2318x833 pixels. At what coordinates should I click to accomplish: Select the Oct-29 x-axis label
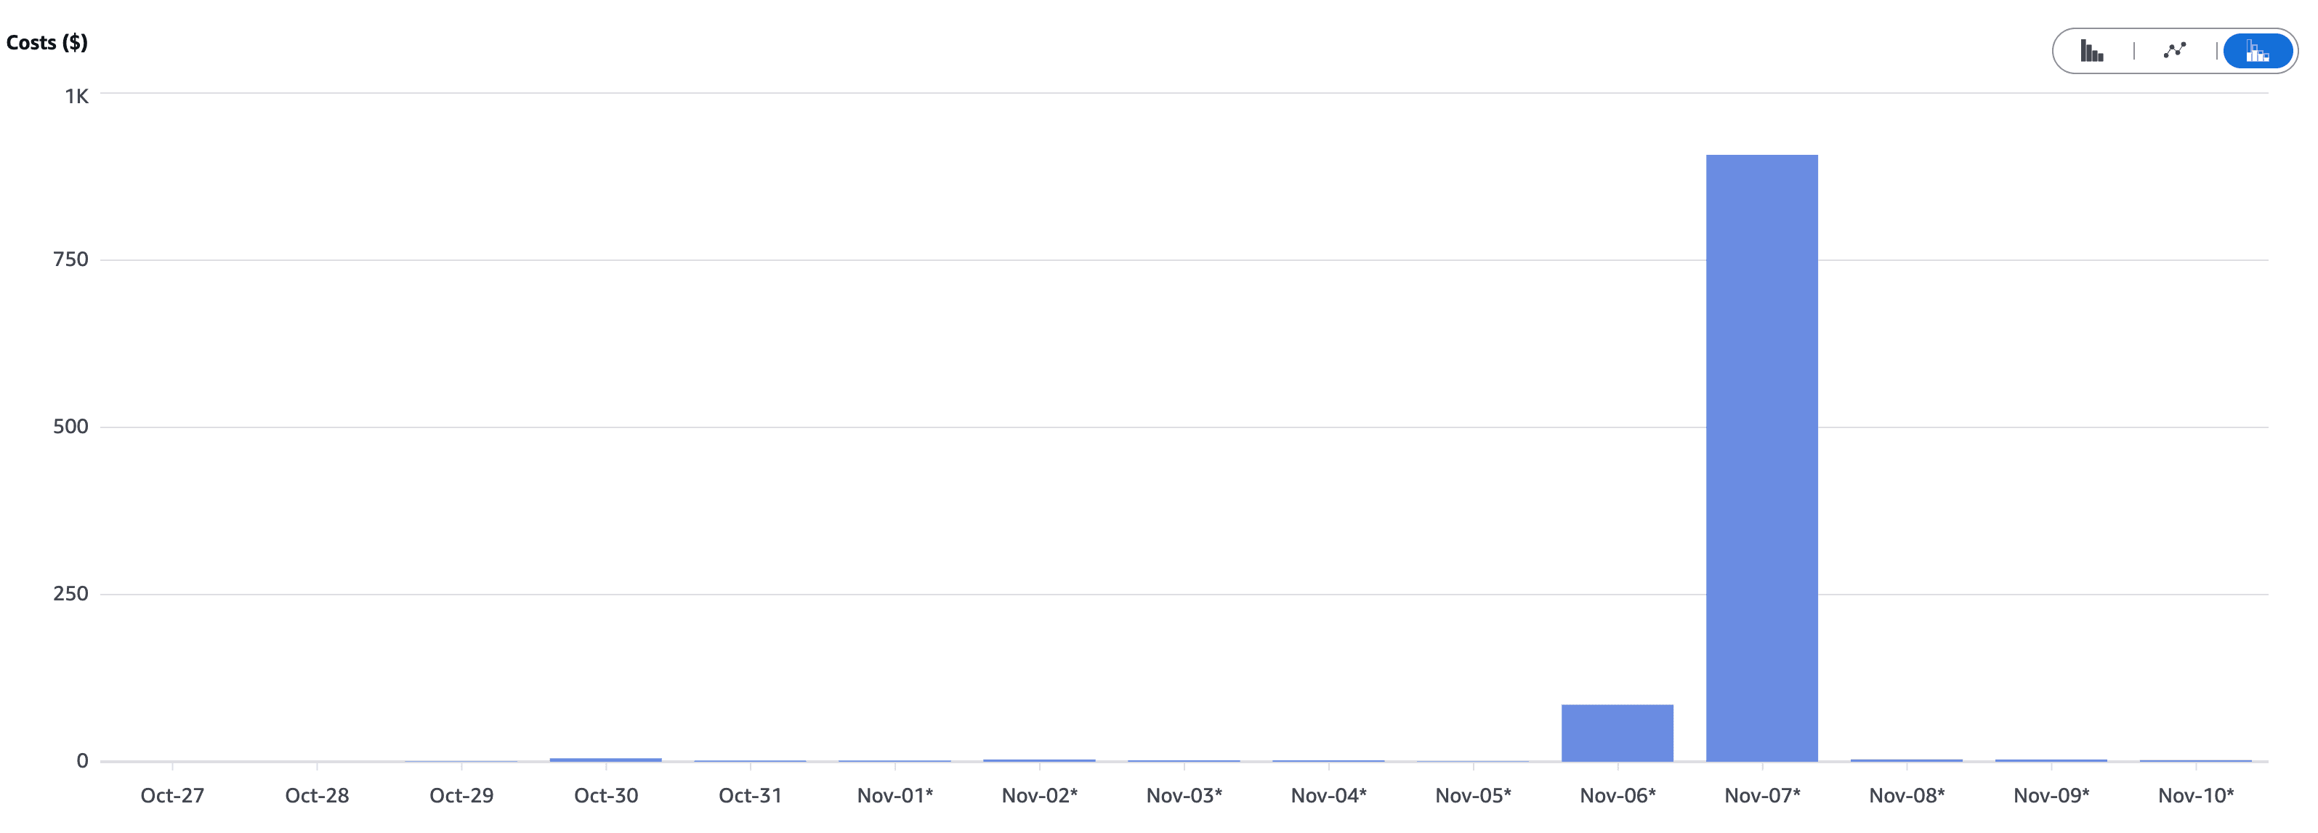point(461,795)
